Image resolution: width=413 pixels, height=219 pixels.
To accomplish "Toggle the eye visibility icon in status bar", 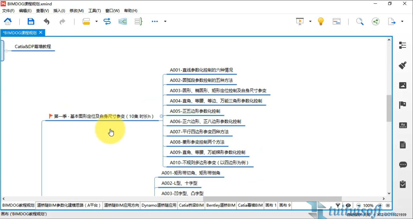I will 348,205.
